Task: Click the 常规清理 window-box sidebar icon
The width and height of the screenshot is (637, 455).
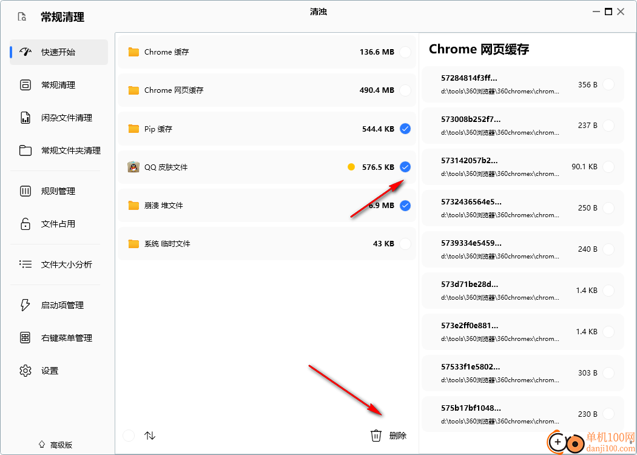Action: tap(25, 85)
